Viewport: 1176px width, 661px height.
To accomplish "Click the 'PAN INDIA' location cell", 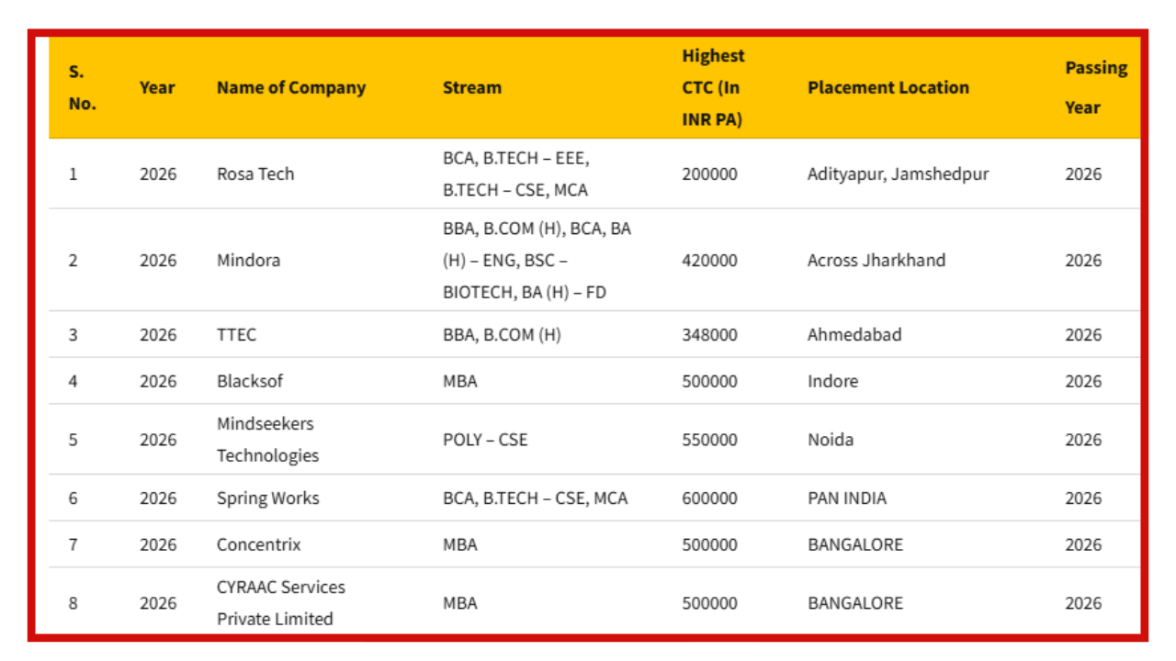I will pyautogui.click(x=846, y=499).
